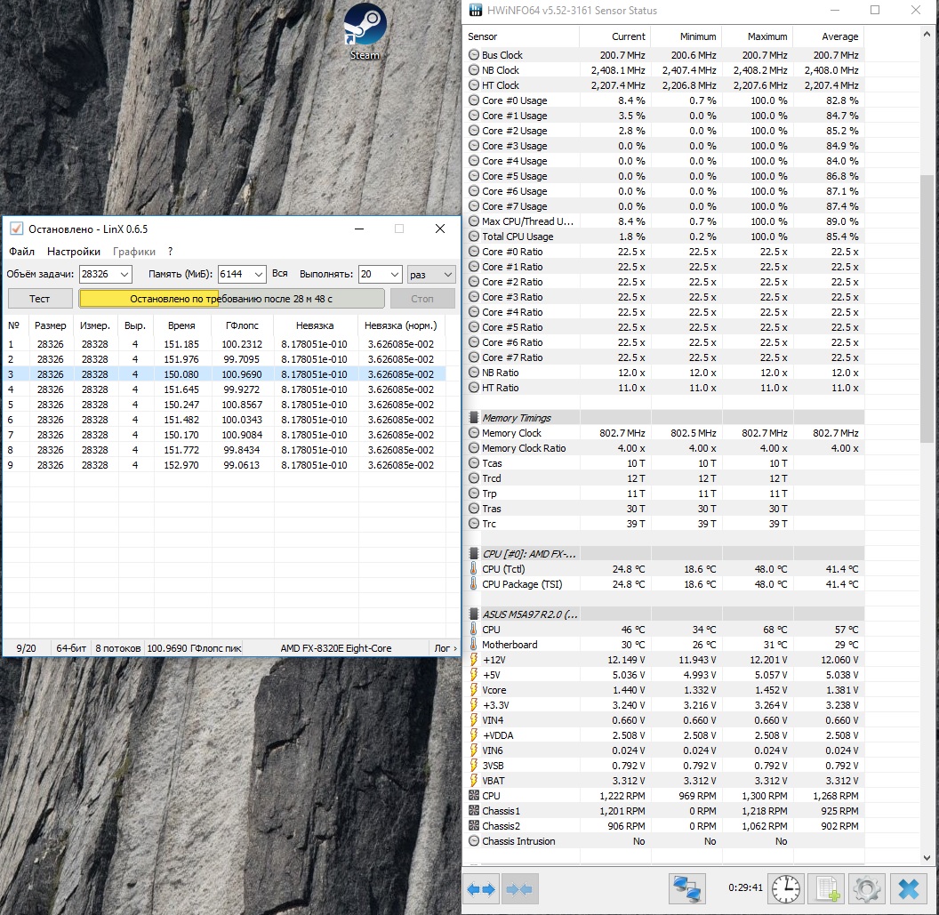Viewport: 939px width, 915px height.
Task: Click the CPU (Tctl) thermometer icon
Action: (474, 569)
